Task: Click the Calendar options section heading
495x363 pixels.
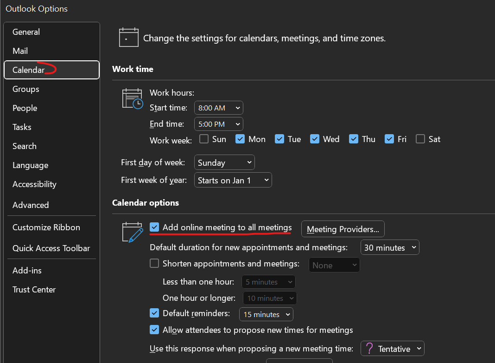Action: (146, 203)
